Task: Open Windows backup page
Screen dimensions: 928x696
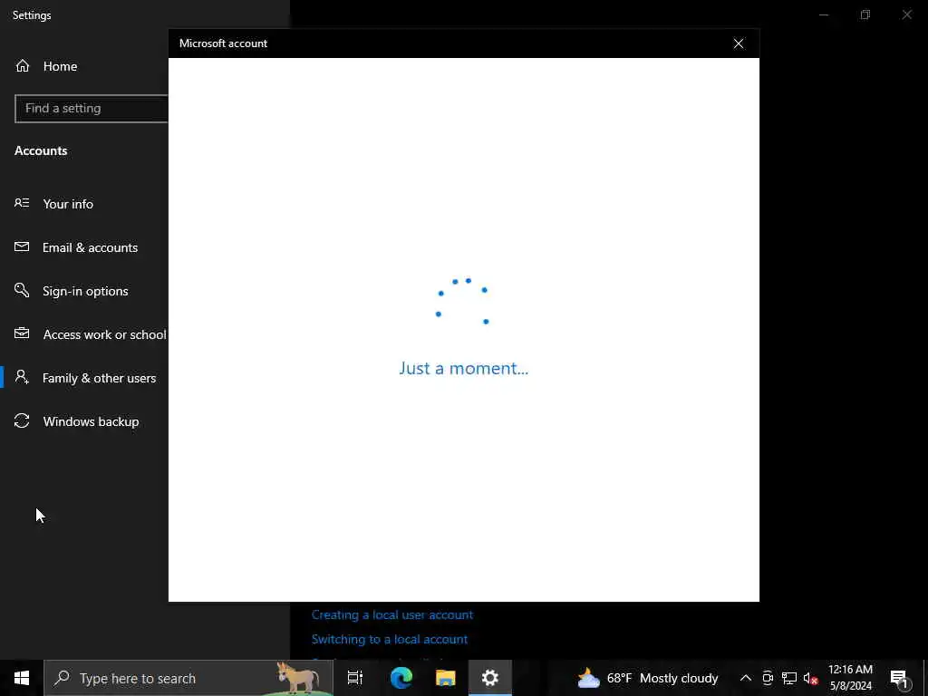Action: pyautogui.click(x=92, y=421)
